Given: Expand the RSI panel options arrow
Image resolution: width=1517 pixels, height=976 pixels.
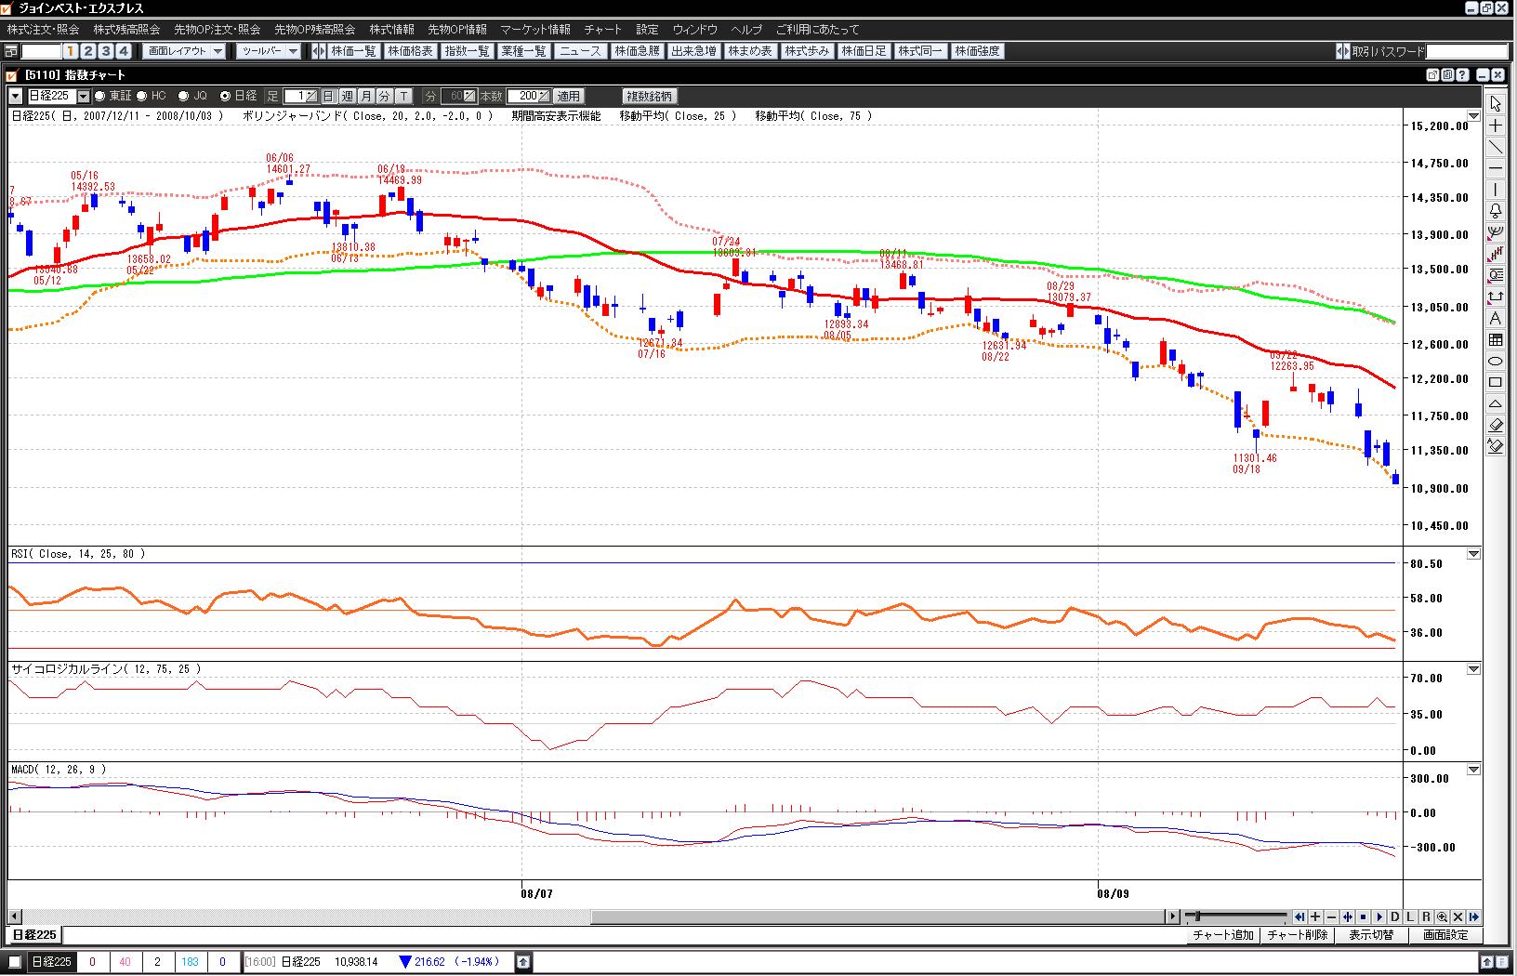Looking at the screenshot, I should tap(1473, 554).
